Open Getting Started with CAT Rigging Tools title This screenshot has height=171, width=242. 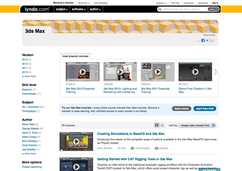(x=135, y=159)
